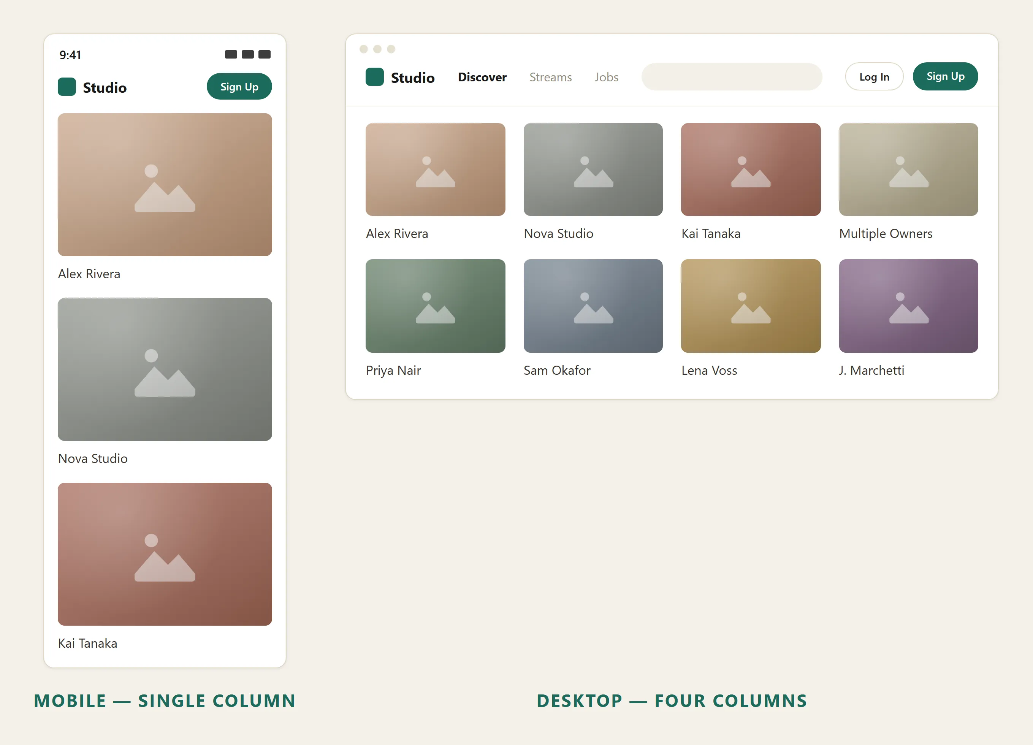Click Sign Up button in desktop nav
Viewport: 1033px width, 745px height.
tap(945, 76)
